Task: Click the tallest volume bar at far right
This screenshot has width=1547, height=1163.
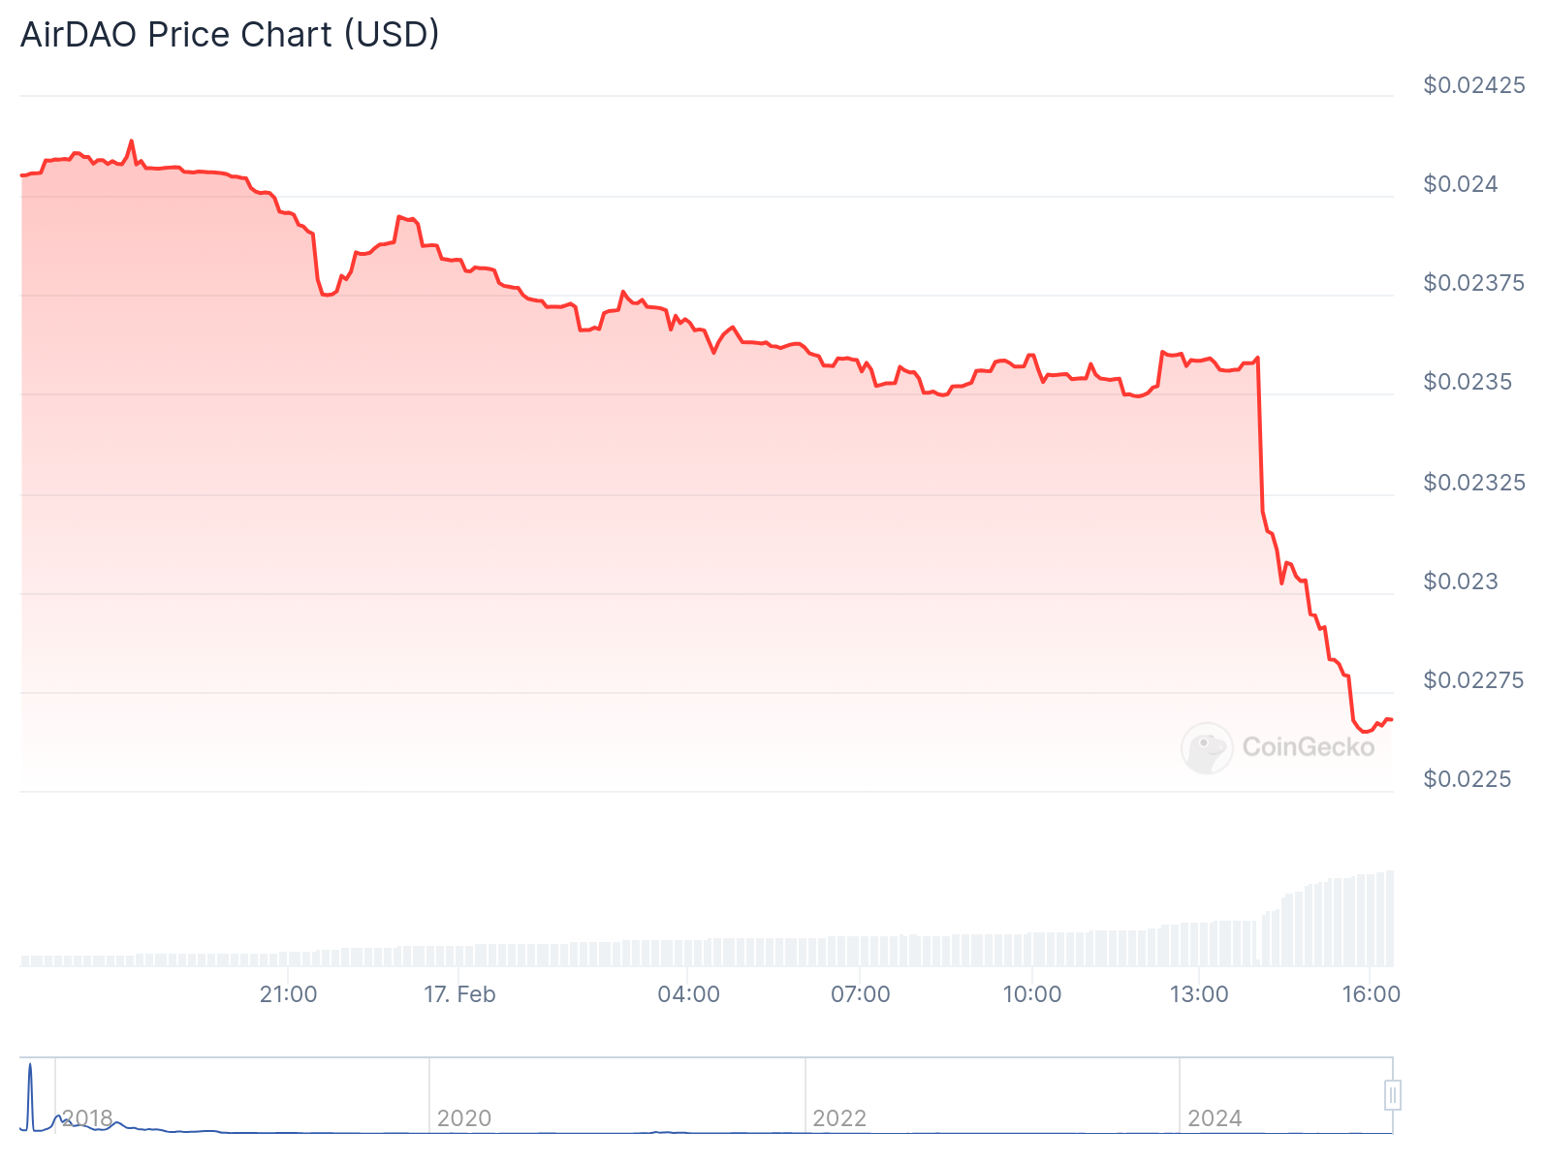Action: pyautogui.click(x=1391, y=919)
